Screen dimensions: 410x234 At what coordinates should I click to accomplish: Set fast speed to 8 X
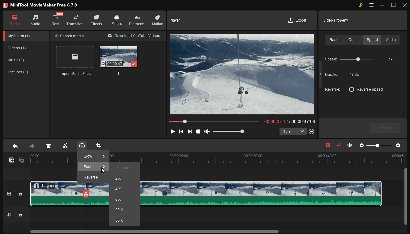124,199
